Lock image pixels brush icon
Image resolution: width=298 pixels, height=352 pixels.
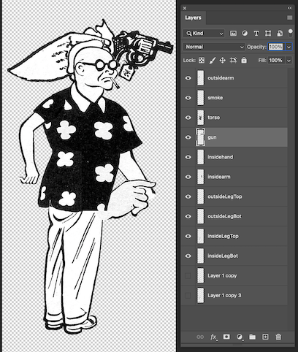pos(213,61)
